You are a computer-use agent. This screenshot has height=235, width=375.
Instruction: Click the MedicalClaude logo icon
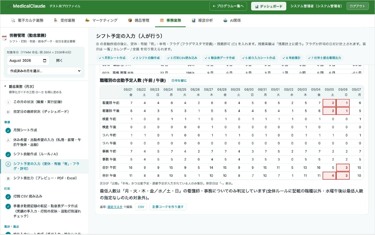pyautogui.click(x=8, y=6)
